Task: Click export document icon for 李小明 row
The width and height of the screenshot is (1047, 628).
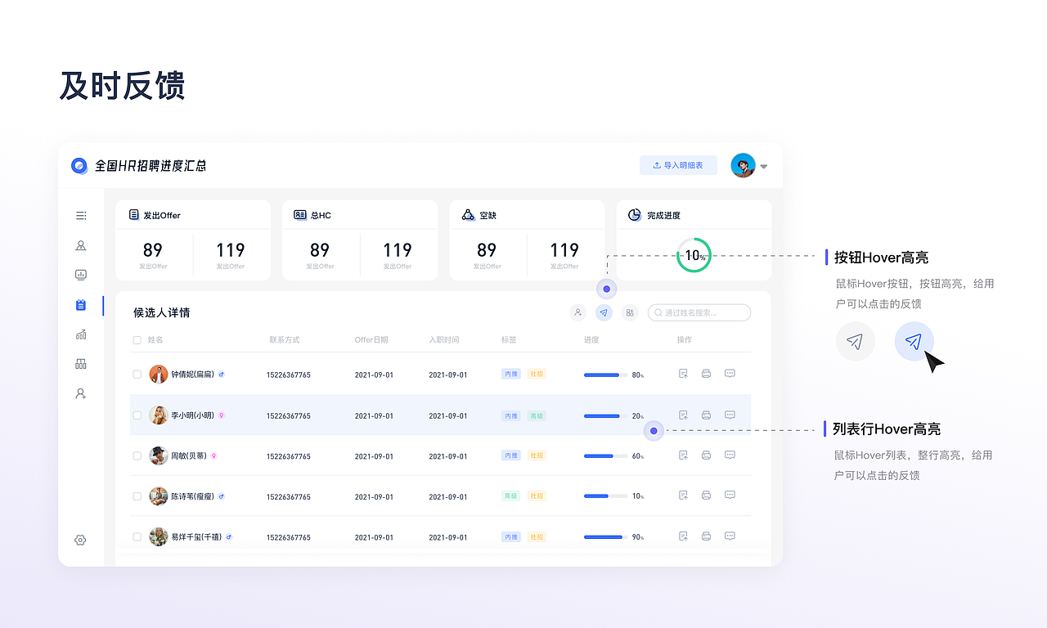Action: coord(683,415)
